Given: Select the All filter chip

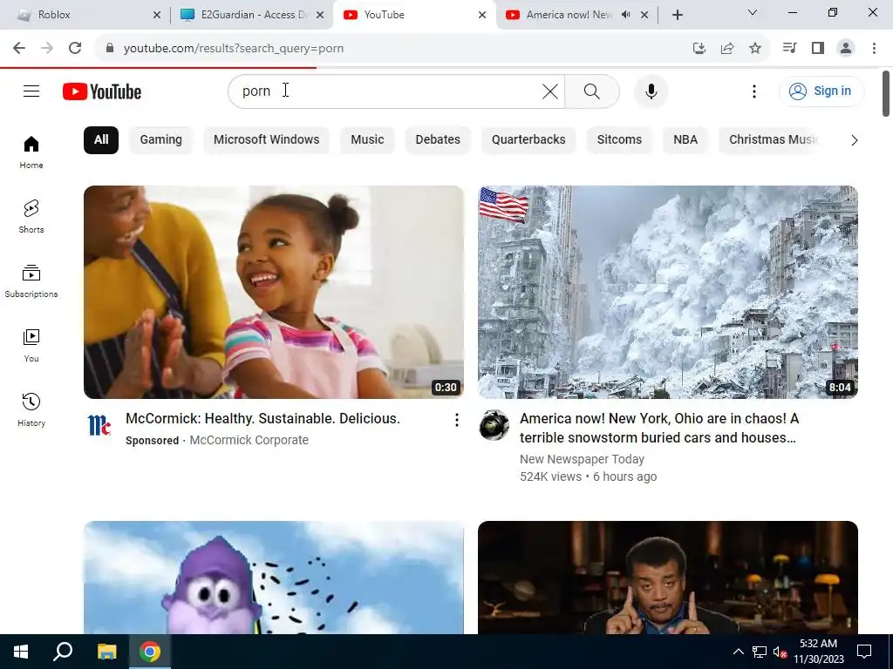Looking at the screenshot, I should (x=101, y=140).
